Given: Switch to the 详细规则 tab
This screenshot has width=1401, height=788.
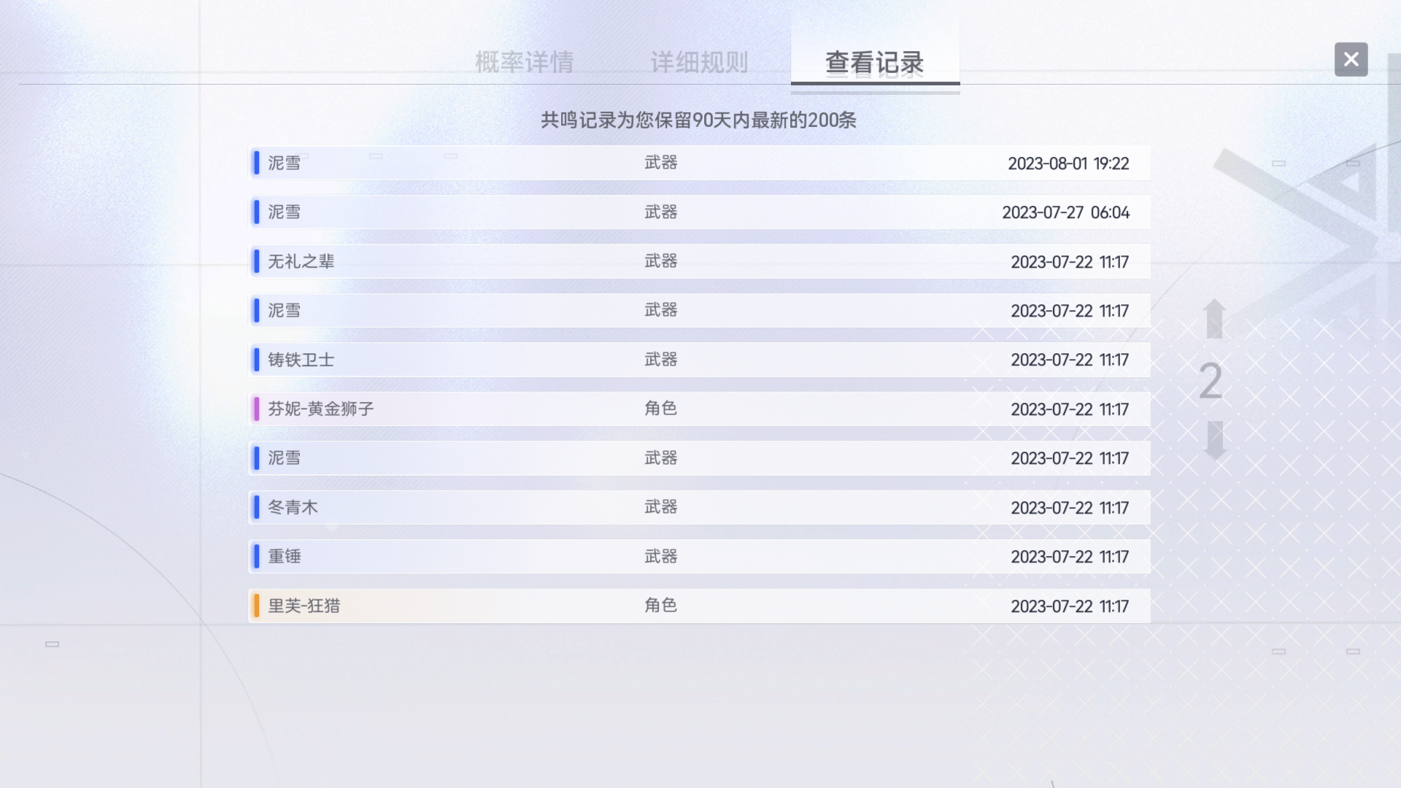Looking at the screenshot, I should tap(699, 62).
